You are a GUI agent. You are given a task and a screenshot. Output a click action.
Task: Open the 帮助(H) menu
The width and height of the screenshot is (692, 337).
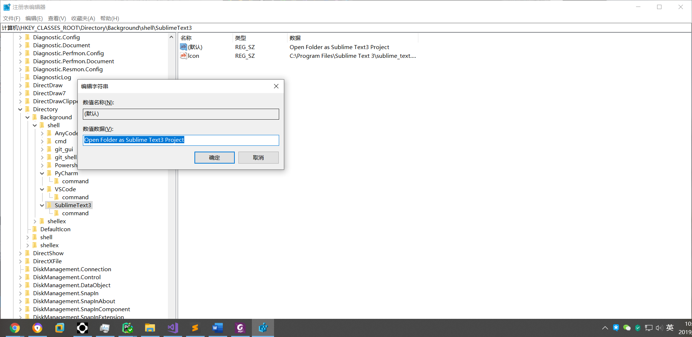tap(110, 18)
